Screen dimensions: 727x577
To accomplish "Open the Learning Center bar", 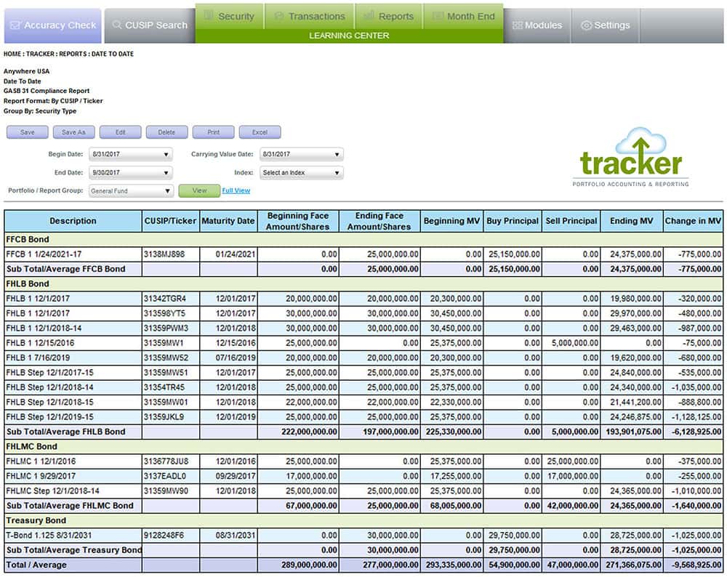I will point(349,35).
